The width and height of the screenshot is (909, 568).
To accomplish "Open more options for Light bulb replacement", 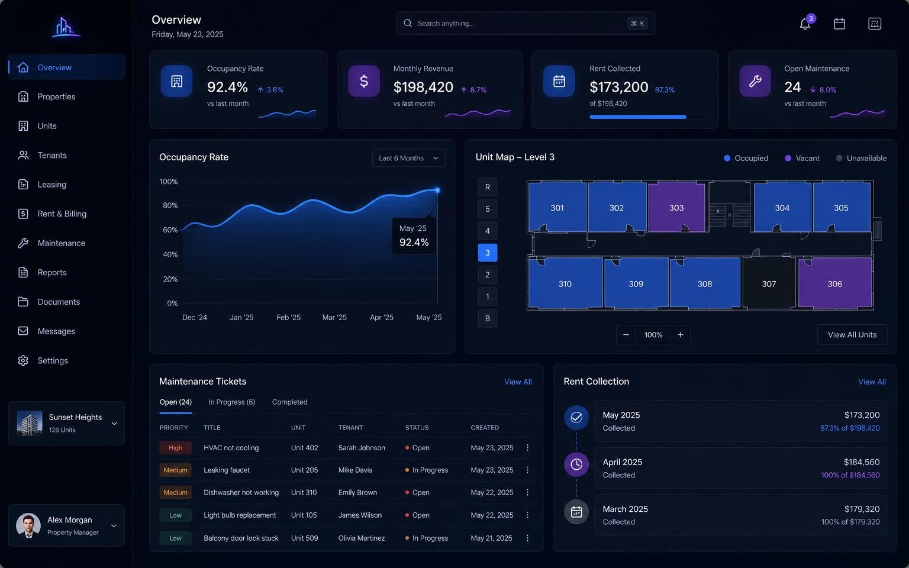I will pos(527,515).
